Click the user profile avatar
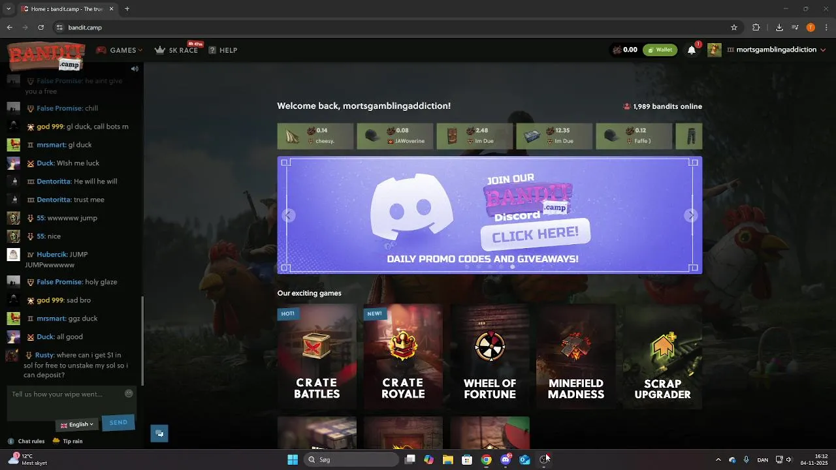This screenshot has height=470, width=836. coord(715,50)
